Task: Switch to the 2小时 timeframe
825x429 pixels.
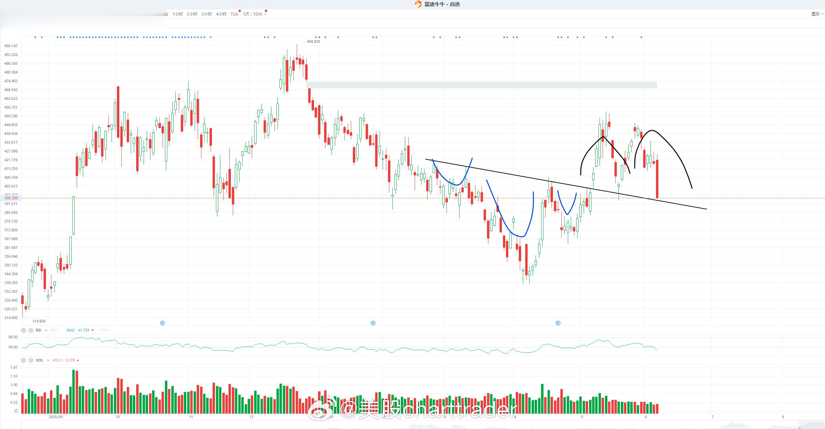Action: (x=192, y=14)
